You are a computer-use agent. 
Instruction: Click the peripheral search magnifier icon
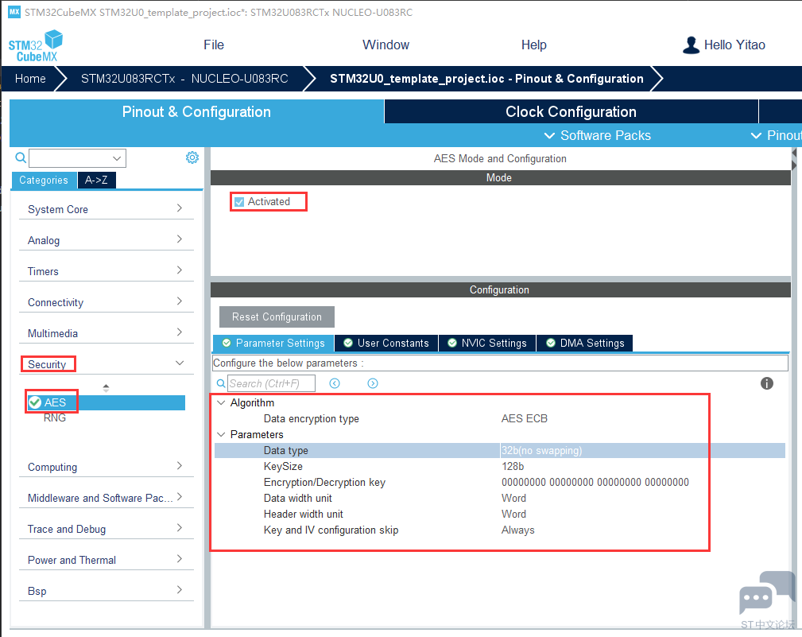21,157
